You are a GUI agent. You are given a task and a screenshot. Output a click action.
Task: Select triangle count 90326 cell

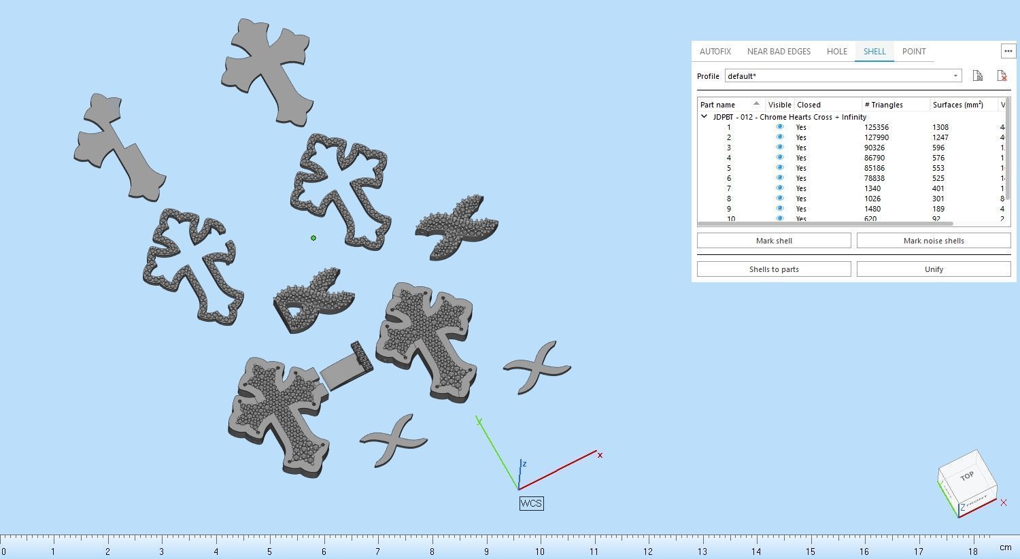tap(874, 148)
